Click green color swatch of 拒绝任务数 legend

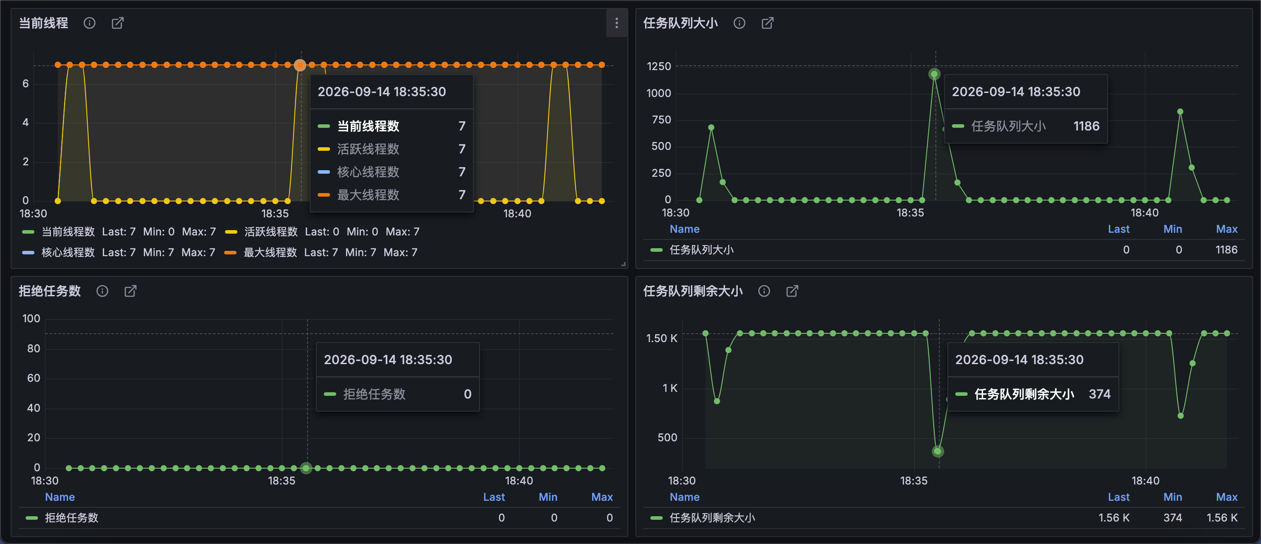click(x=32, y=518)
